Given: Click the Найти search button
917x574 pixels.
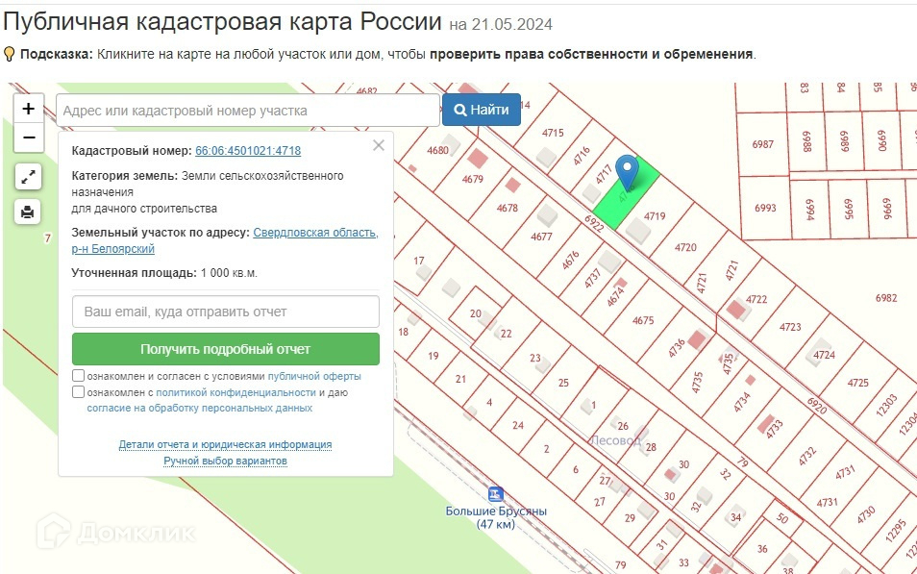Looking at the screenshot, I should 482,110.
